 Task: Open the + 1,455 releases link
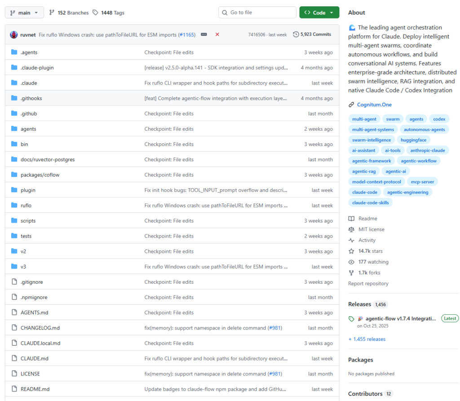tap(367, 339)
